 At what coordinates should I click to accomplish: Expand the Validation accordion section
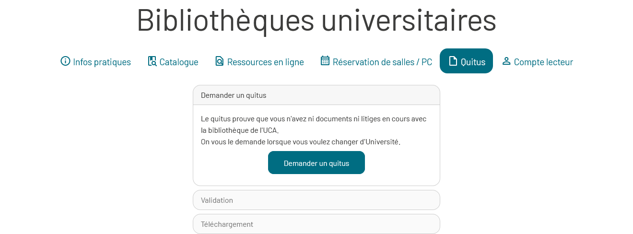point(316,200)
